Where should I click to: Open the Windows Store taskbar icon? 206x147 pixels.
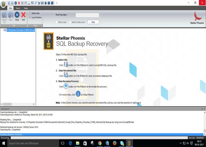(85, 143)
